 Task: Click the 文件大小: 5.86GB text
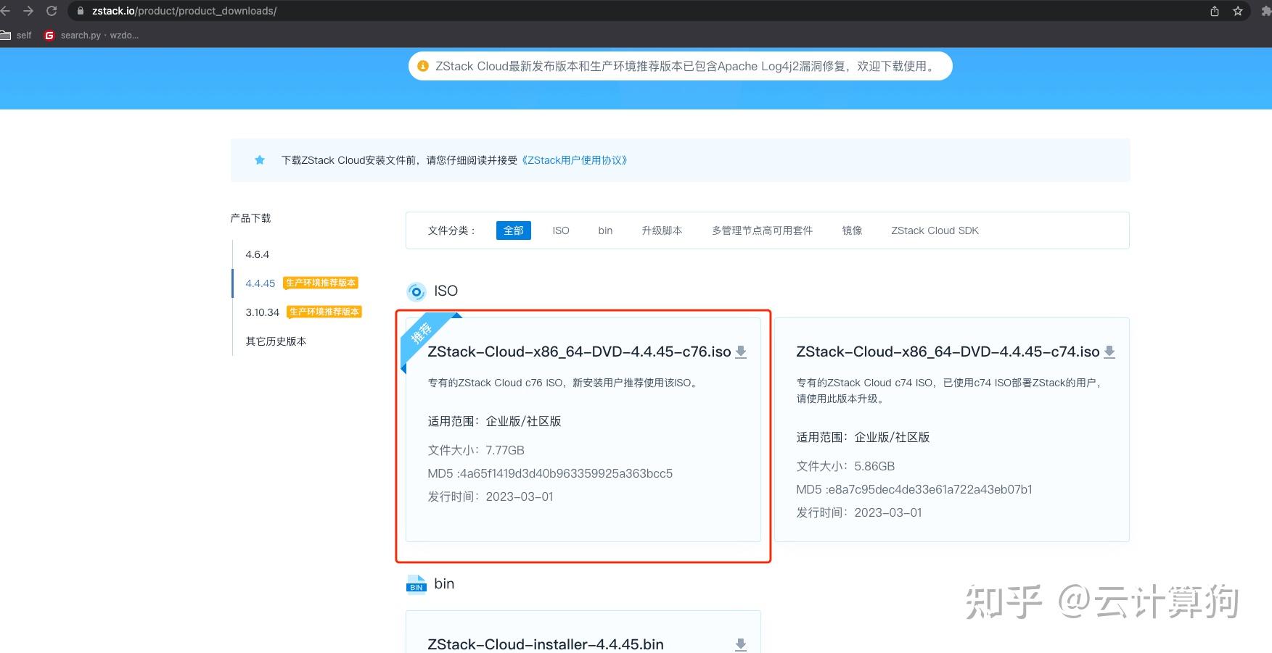[845, 466]
